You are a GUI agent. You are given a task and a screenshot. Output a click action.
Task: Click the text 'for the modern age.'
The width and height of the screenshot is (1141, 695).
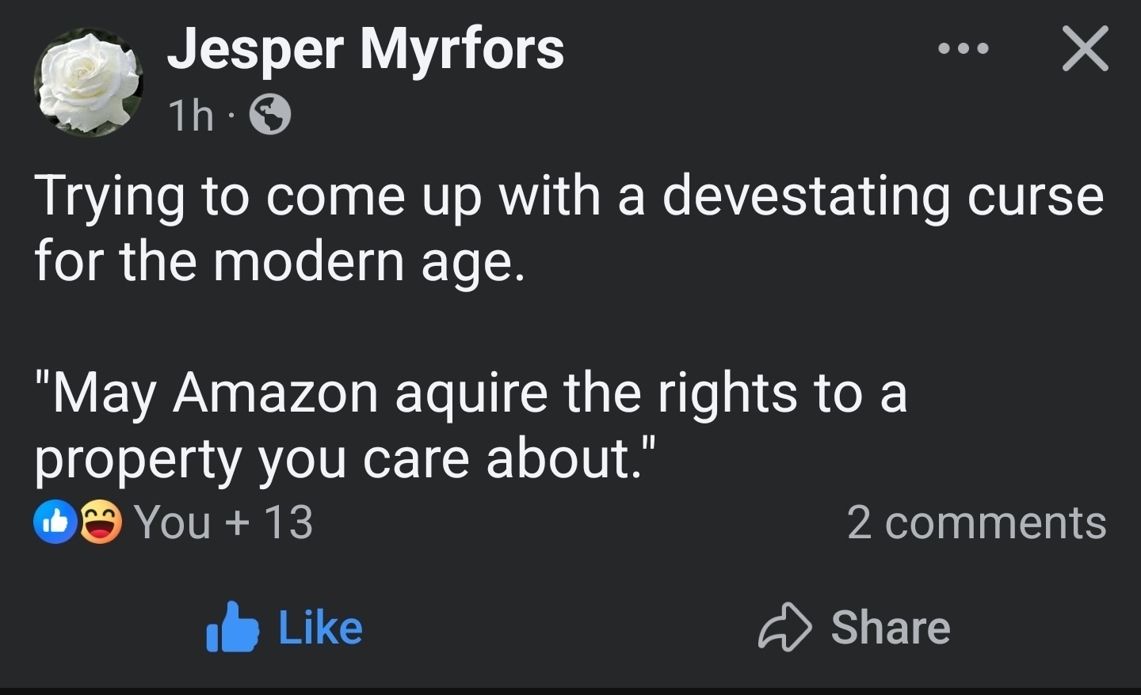pos(280,261)
